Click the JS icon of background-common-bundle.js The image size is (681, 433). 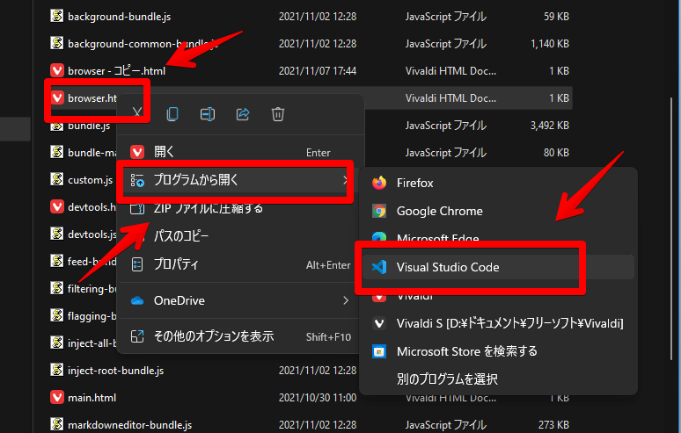click(x=56, y=43)
